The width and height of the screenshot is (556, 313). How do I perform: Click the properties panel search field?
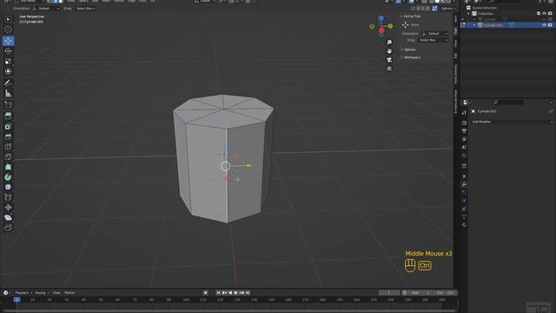[x=509, y=103]
